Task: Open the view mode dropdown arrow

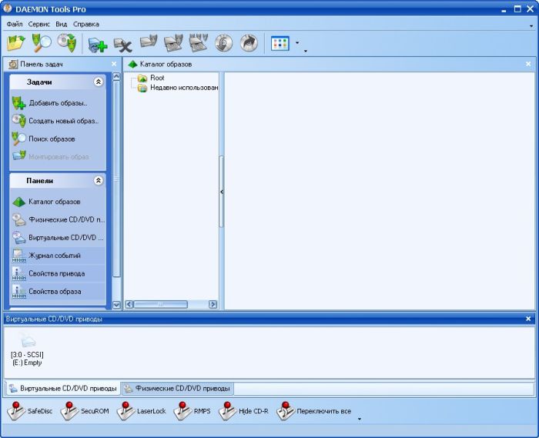Action: click(x=297, y=43)
